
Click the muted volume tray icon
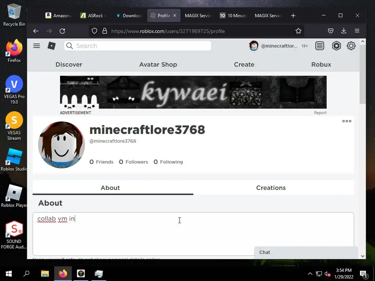tap(327, 274)
